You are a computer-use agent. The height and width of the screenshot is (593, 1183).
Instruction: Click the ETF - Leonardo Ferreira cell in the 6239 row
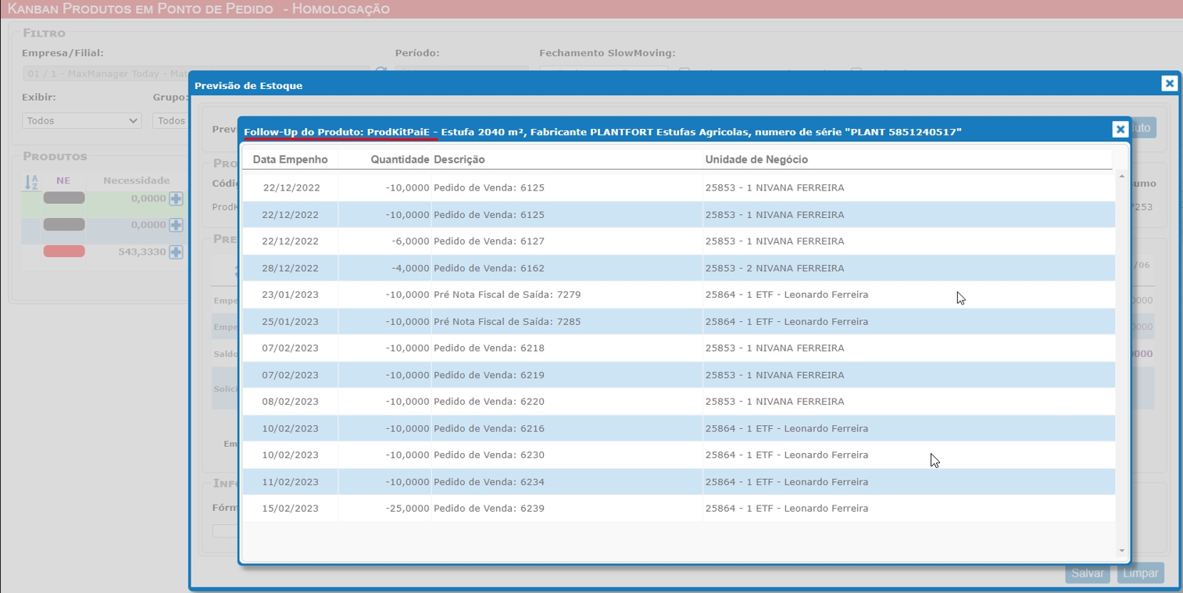point(786,509)
